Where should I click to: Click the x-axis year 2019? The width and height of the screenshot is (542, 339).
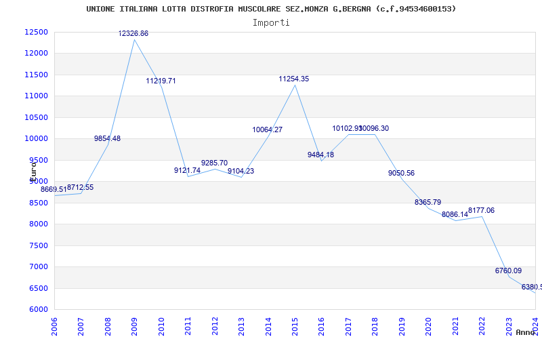pyautogui.click(x=402, y=327)
